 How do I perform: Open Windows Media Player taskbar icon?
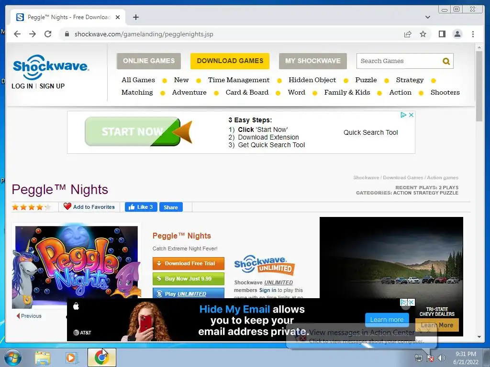point(71,357)
